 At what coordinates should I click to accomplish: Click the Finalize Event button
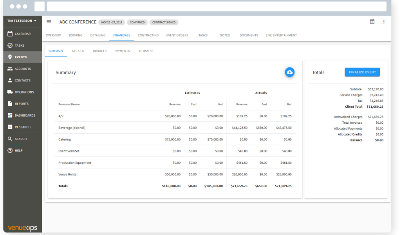click(x=362, y=72)
